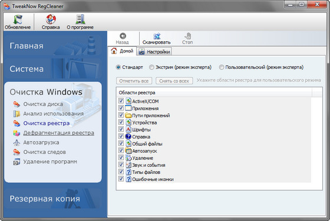The height and width of the screenshot is (221, 330).
Task: Open Дефрагментация реестра from the sidebar
Action: click(58, 133)
